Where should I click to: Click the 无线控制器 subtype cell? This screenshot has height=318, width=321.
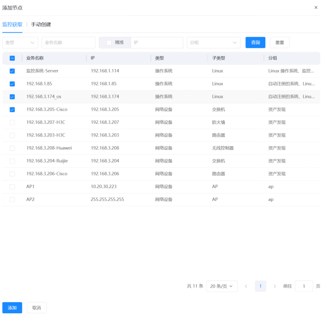click(x=223, y=148)
